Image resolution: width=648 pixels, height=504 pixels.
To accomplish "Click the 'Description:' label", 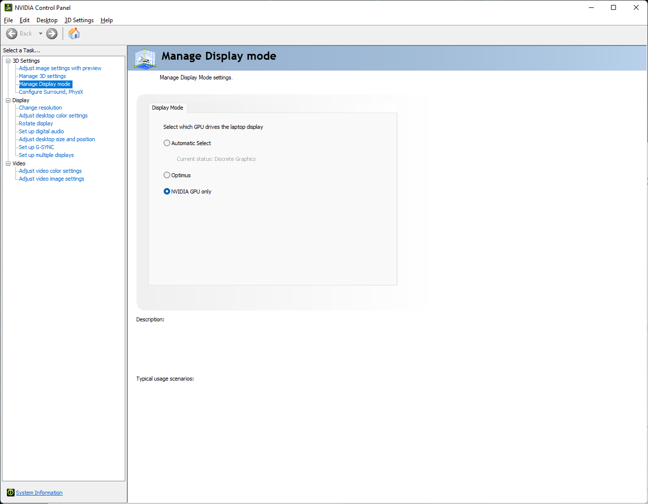I will [150, 319].
